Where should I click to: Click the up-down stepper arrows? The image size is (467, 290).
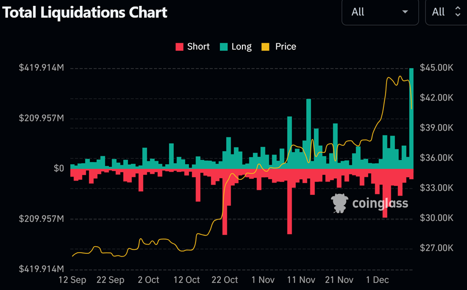coord(458,12)
